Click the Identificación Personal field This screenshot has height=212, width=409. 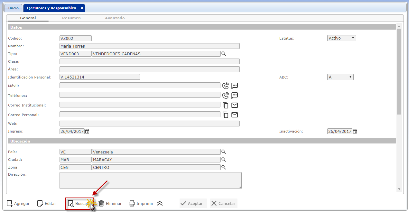point(100,77)
